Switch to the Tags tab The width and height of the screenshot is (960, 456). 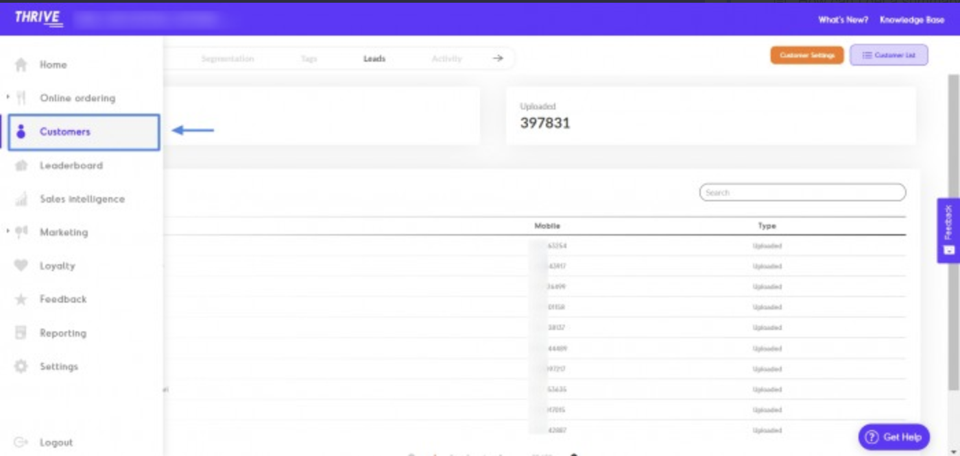[309, 59]
